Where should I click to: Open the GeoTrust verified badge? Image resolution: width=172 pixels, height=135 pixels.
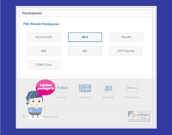(x=139, y=116)
